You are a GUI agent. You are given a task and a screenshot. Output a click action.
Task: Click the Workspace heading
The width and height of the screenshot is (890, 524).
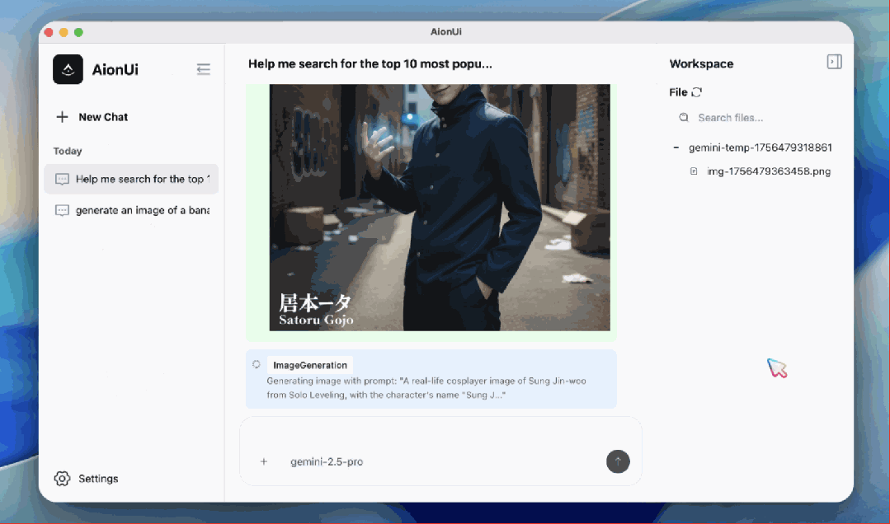tap(702, 64)
